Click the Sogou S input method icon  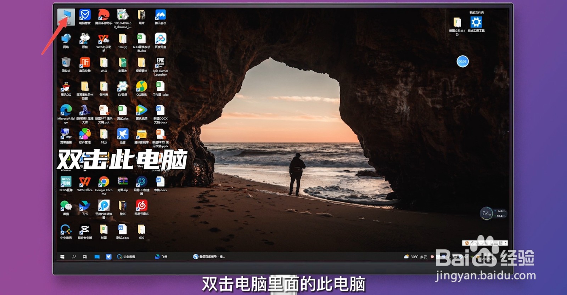pyautogui.click(x=467, y=243)
